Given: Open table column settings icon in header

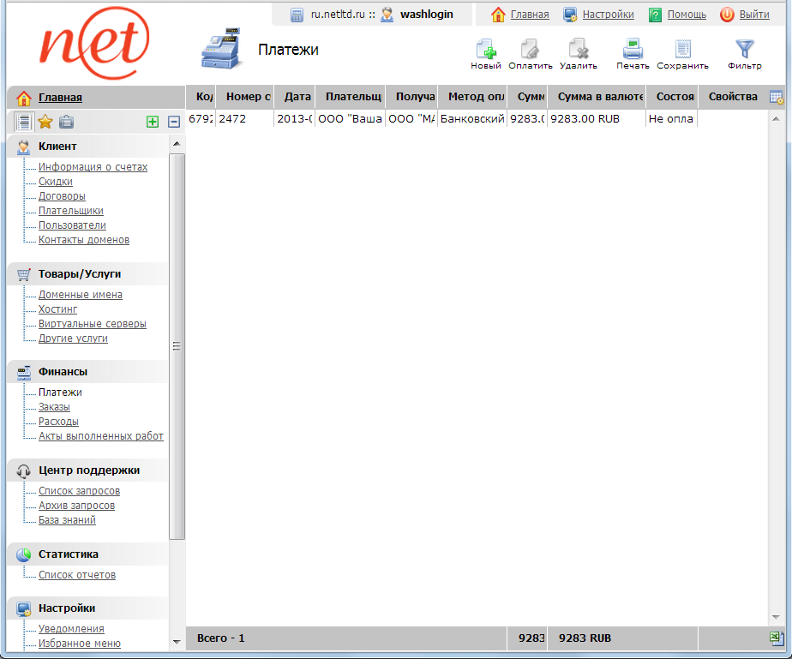Looking at the screenshot, I should pos(777,98).
